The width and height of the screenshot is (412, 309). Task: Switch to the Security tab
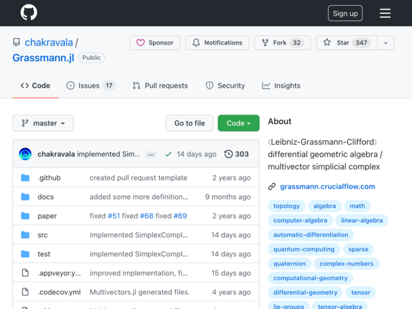(x=225, y=86)
